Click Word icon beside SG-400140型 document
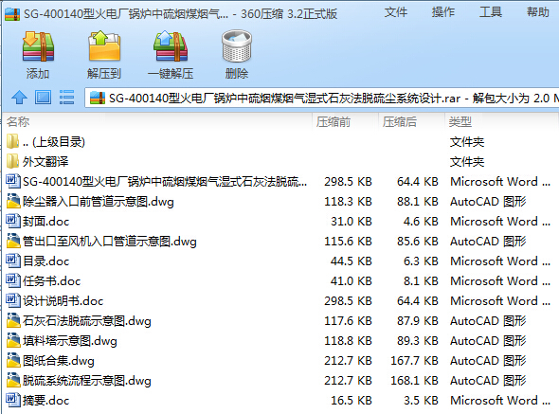This screenshot has width=559, height=414. [13, 181]
